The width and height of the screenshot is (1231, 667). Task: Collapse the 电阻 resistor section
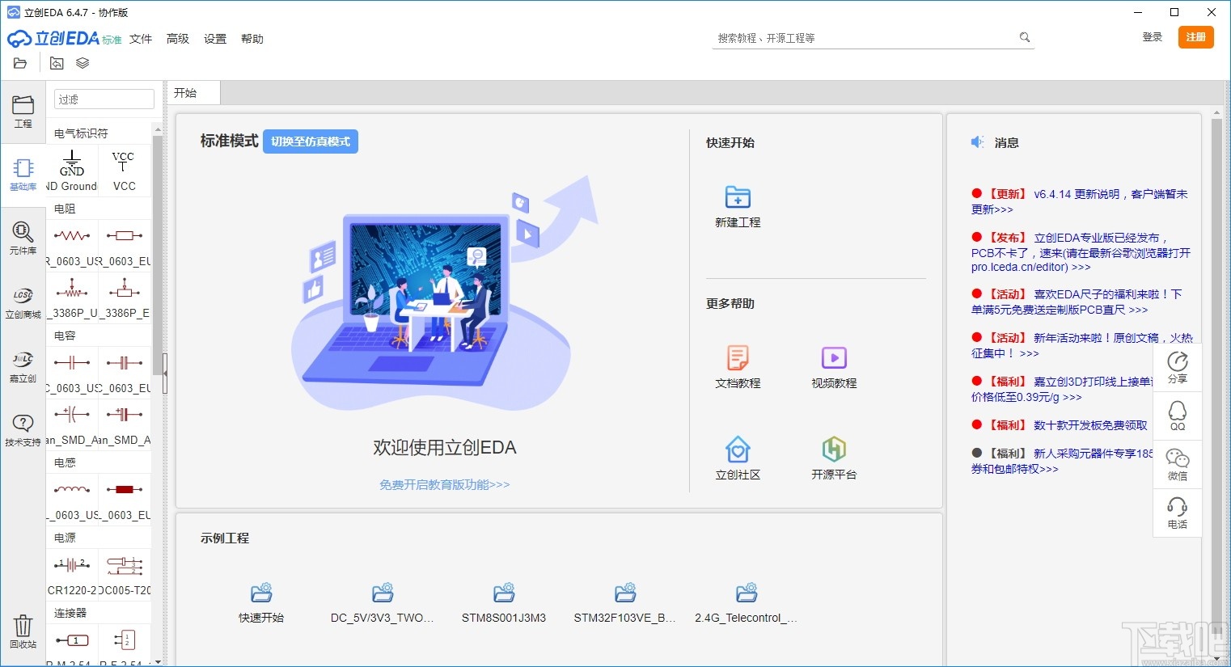point(65,208)
